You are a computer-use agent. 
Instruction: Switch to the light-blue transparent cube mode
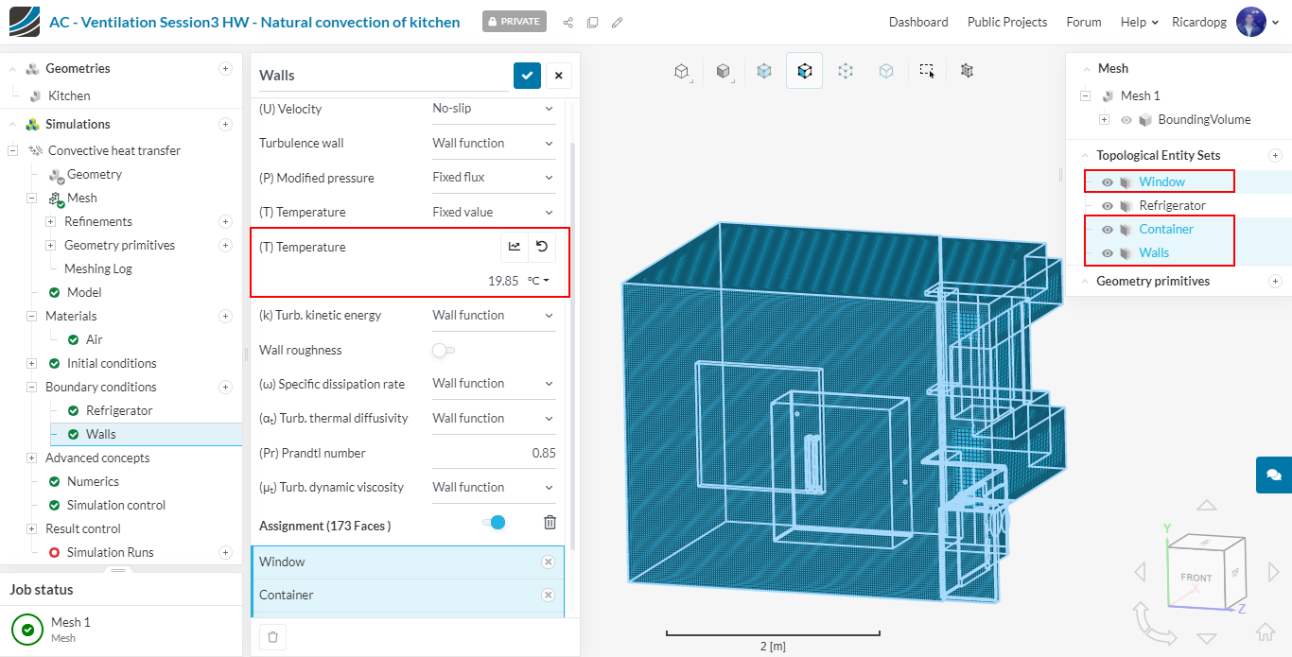coord(886,70)
